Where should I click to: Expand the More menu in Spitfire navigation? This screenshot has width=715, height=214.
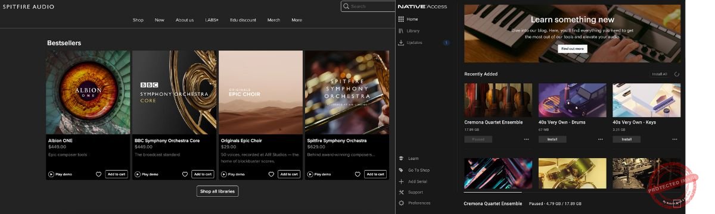pos(297,20)
